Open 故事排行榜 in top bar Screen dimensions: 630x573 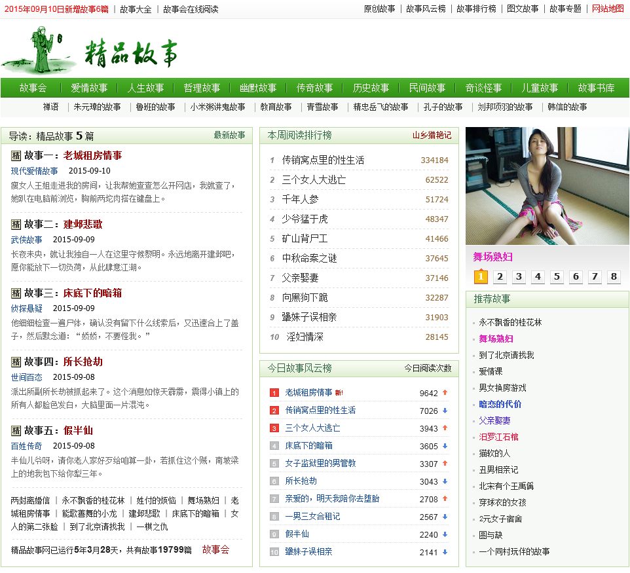(476, 9)
